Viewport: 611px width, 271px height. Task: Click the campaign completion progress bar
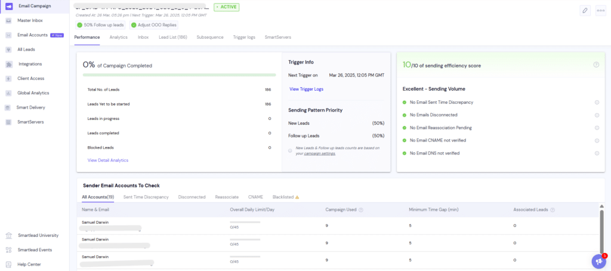click(x=179, y=75)
